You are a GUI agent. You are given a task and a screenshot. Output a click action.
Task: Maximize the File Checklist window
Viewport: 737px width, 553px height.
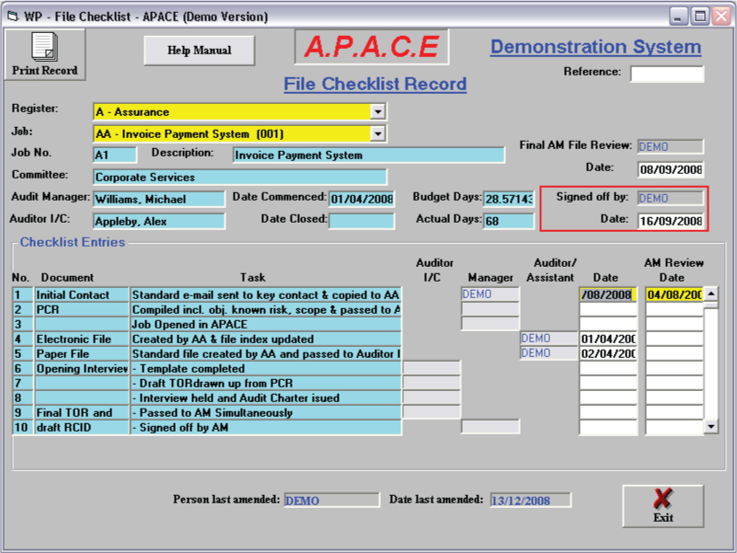[x=699, y=17]
